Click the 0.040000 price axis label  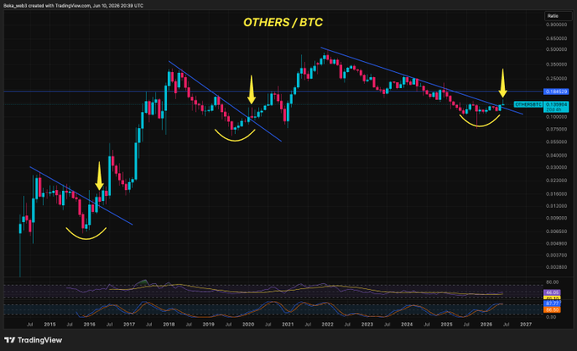[x=557, y=155]
